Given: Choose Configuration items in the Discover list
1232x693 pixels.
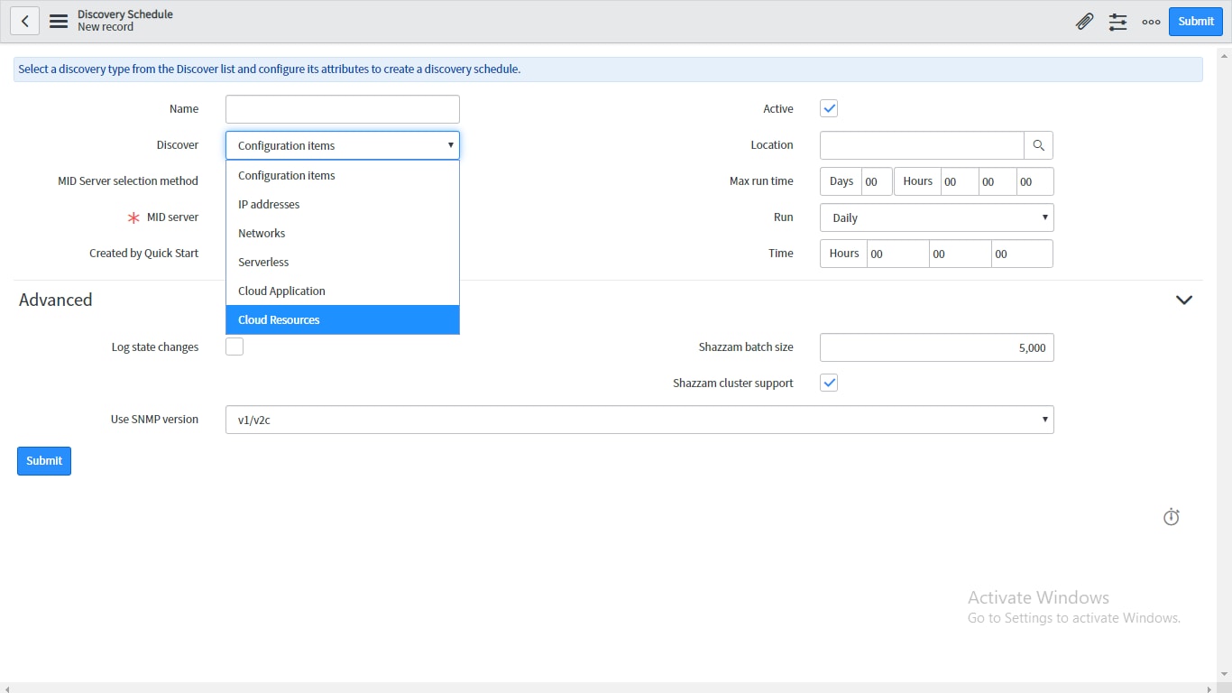Looking at the screenshot, I should (343, 175).
